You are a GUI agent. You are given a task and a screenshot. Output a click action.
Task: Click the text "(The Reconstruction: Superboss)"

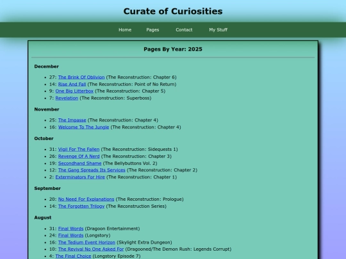[115, 98]
